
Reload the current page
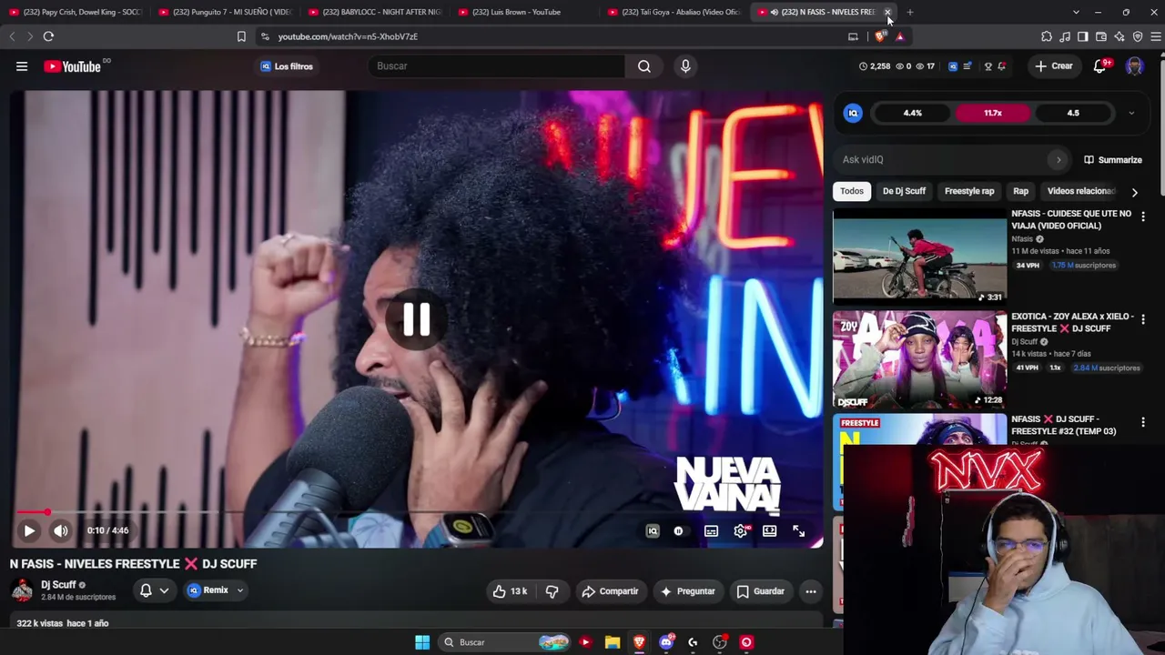click(48, 36)
